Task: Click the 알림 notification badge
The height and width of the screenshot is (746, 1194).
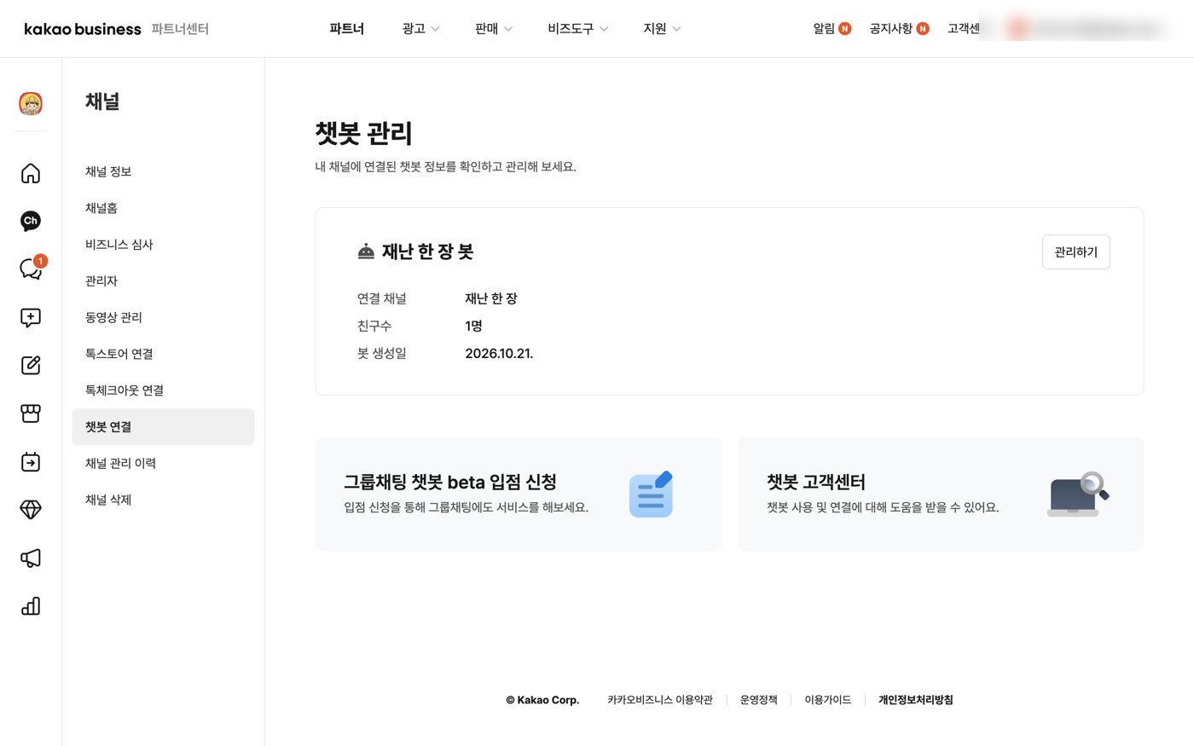Action: tap(845, 29)
